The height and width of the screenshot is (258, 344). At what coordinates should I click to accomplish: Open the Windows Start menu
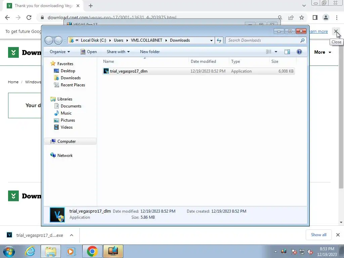pyautogui.click(x=9, y=251)
